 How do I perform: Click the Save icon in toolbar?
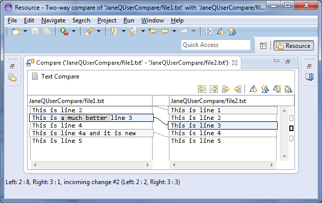click(x=35, y=32)
